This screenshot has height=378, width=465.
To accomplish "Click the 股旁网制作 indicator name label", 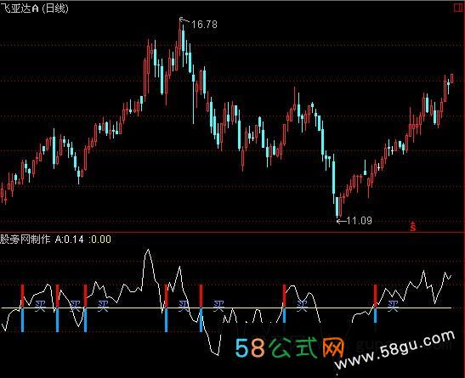I will 26,239.
